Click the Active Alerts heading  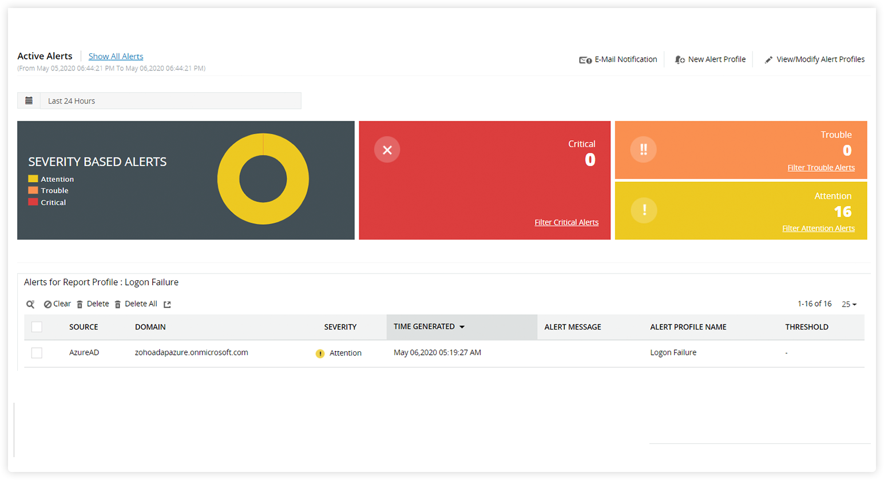(45, 56)
